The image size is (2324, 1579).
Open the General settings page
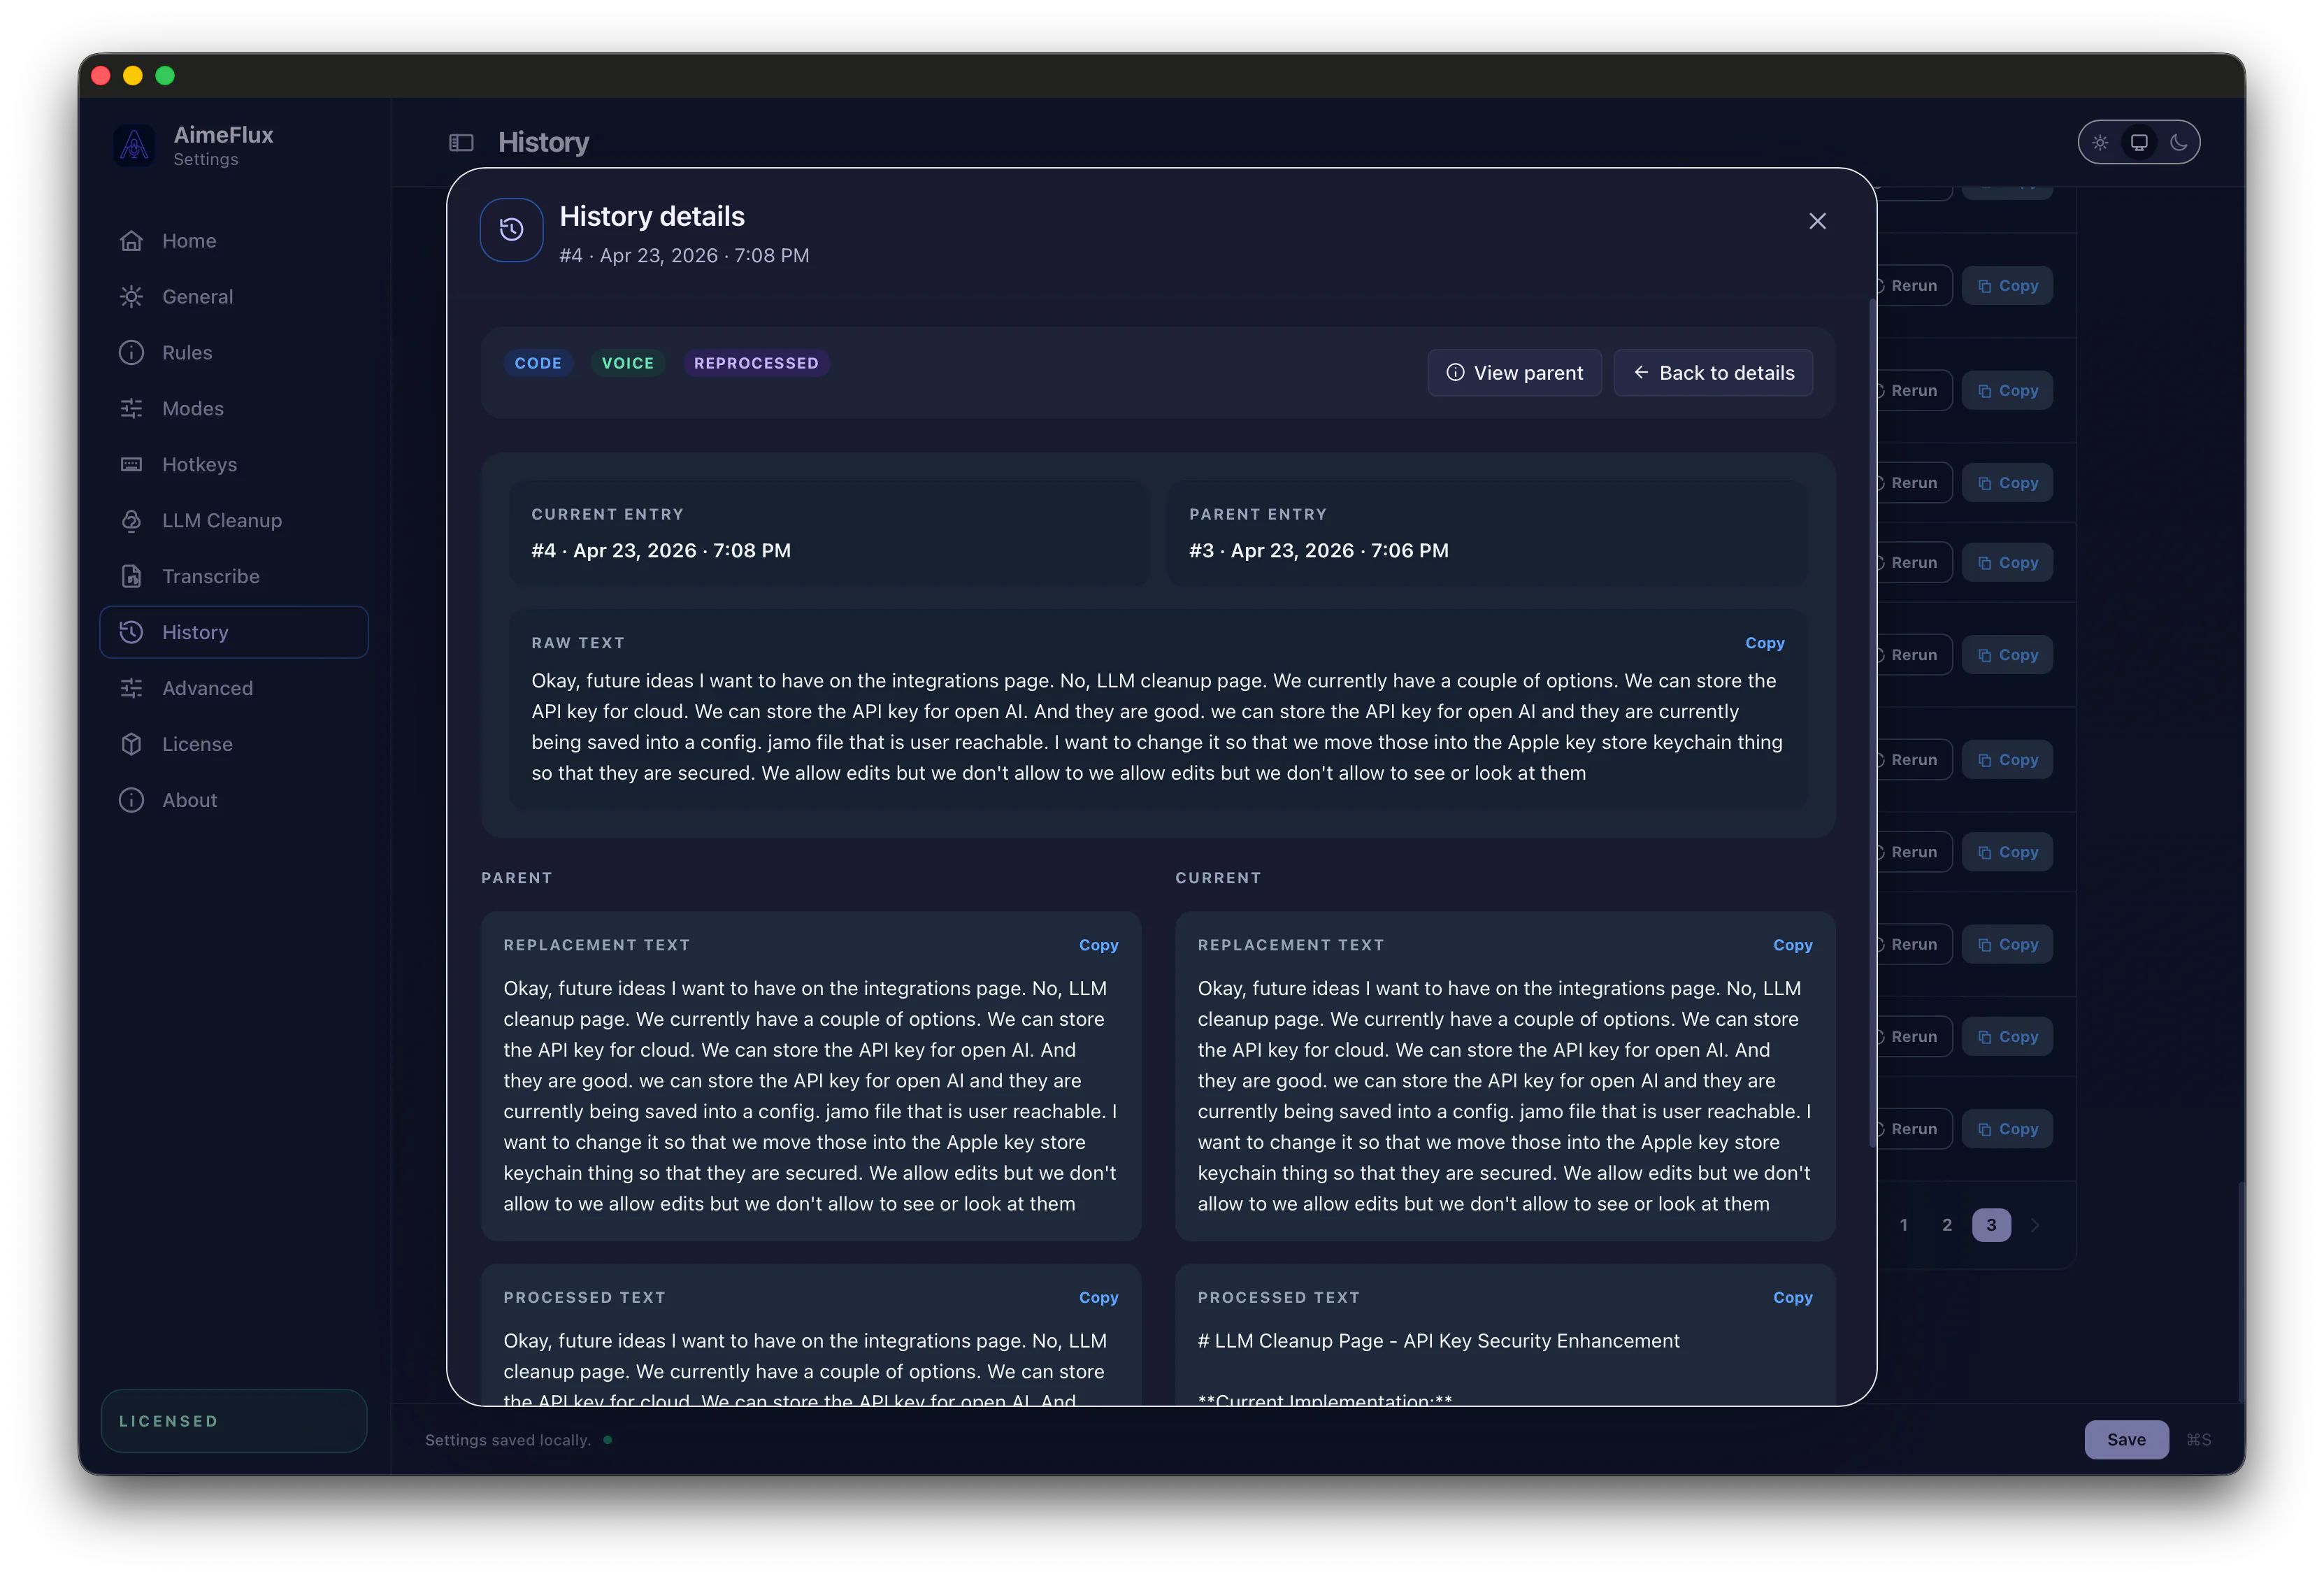click(x=234, y=297)
